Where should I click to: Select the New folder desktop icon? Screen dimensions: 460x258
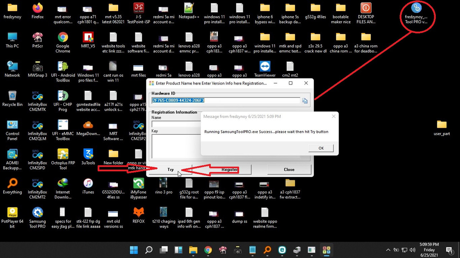(113, 157)
